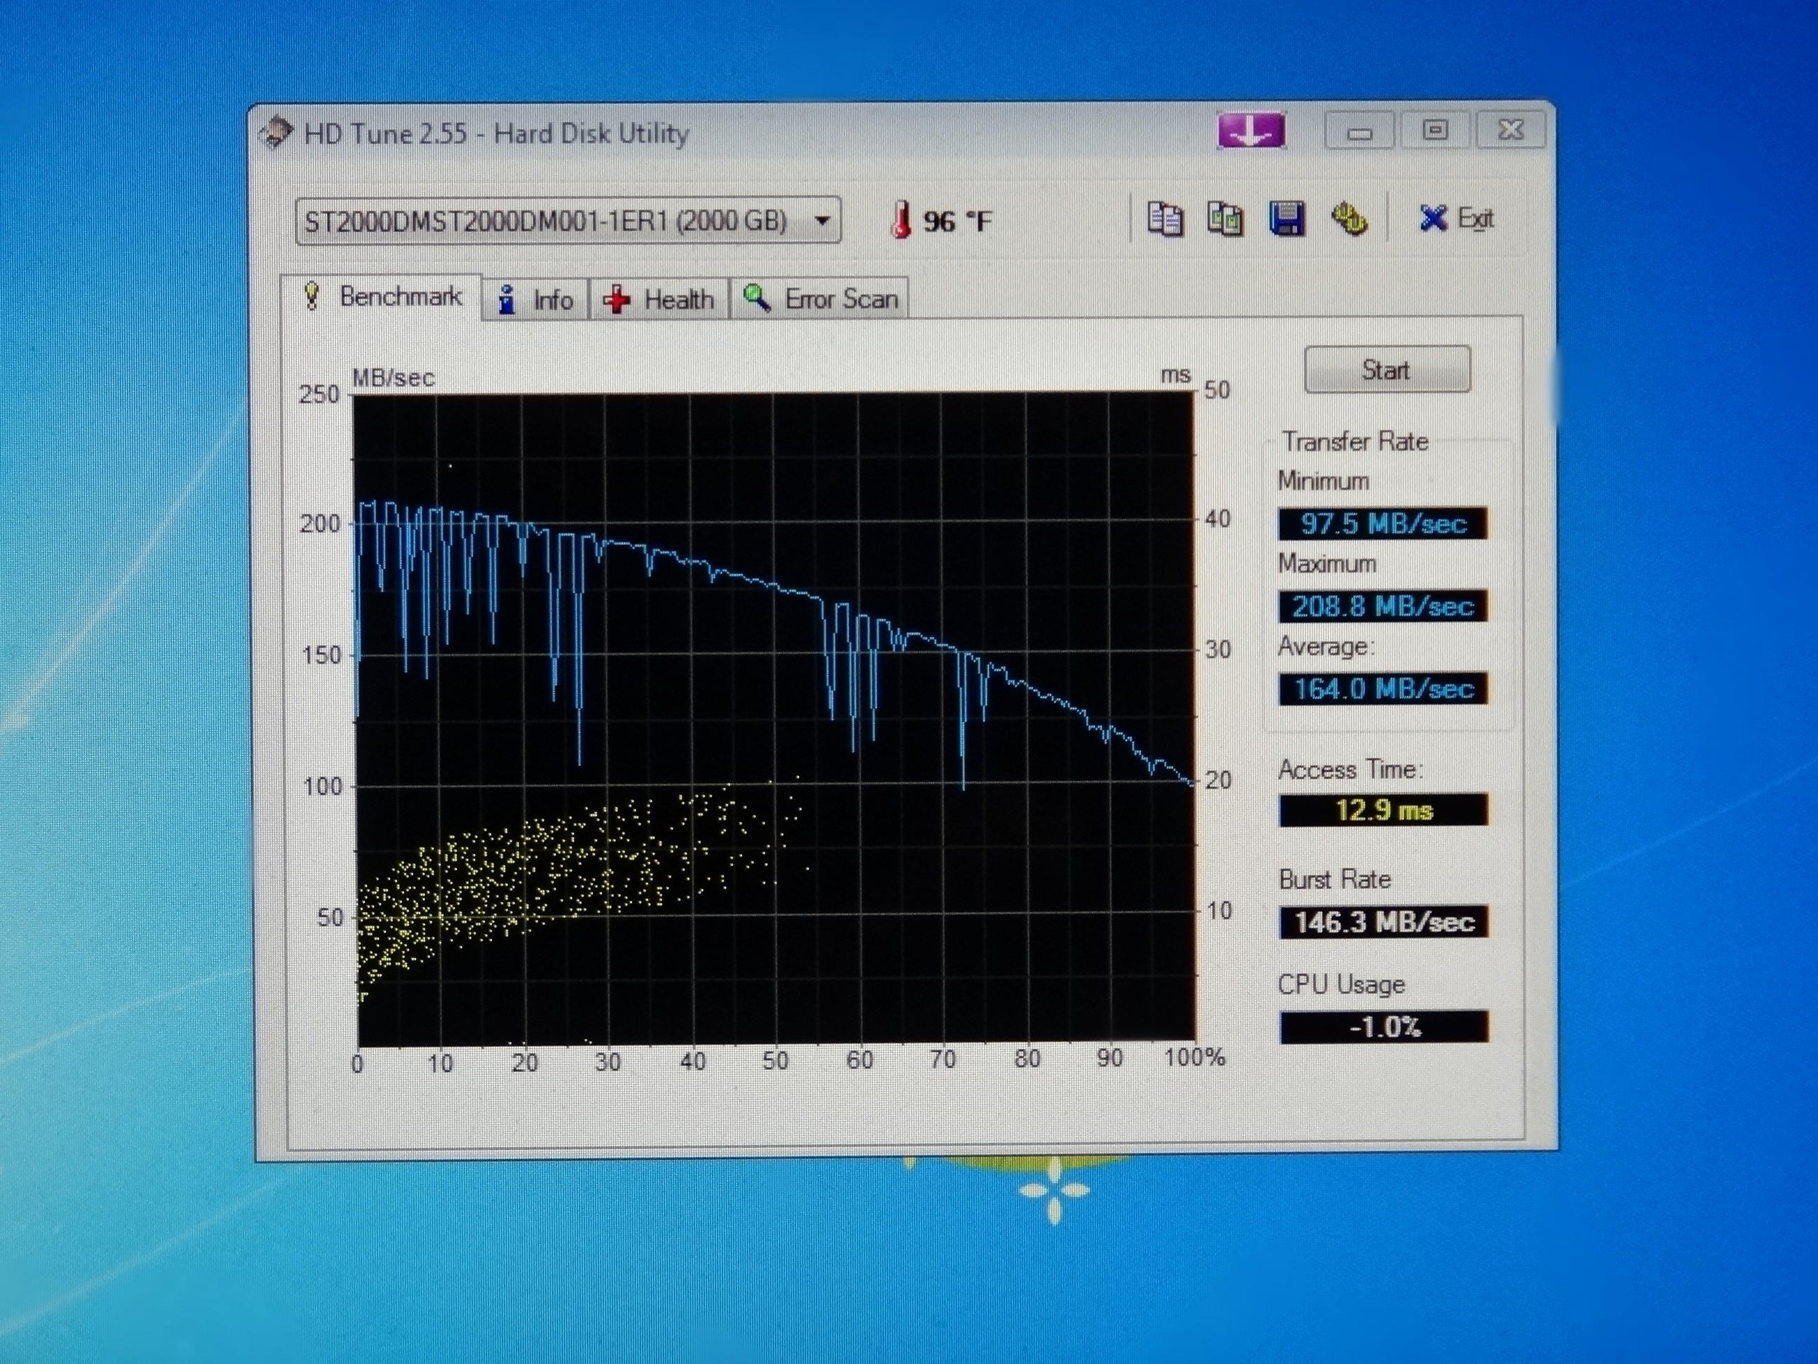Minimize the HD Tune window
This screenshot has width=1818, height=1364.
[1359, 131]
